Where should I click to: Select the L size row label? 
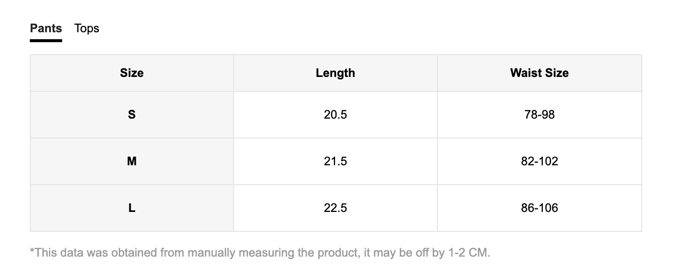[x=132, y=208]
